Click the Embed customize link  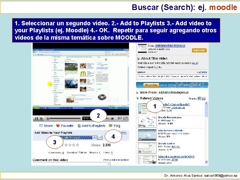pyautogui.click(x=202, y=72)
